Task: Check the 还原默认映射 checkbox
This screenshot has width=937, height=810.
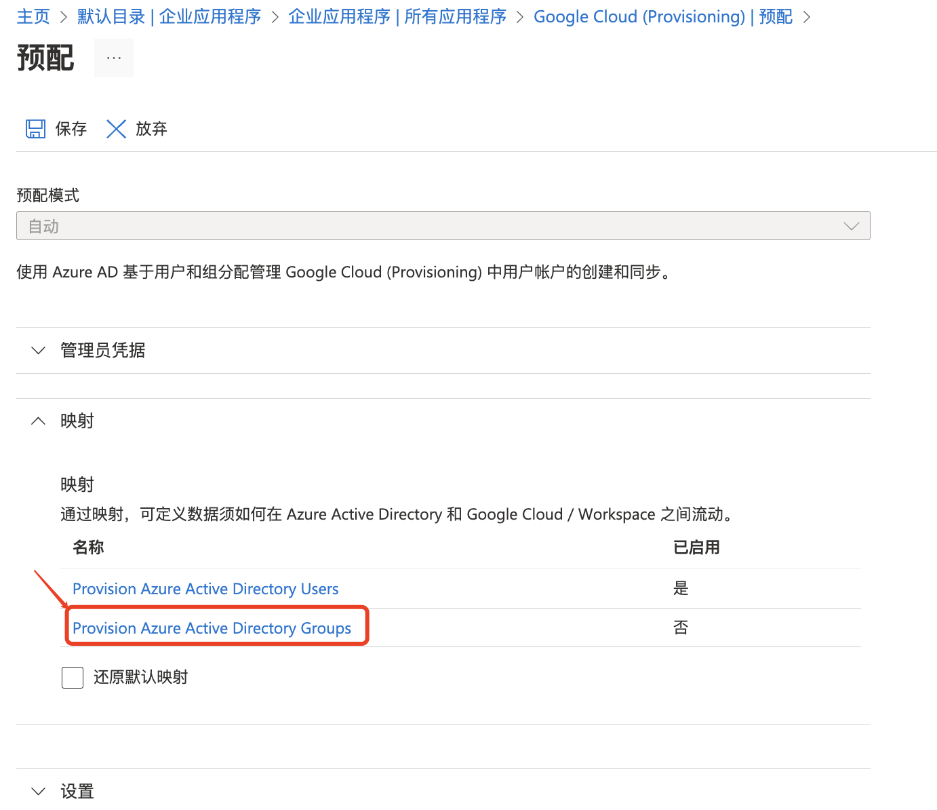Action: pos(73,678)
